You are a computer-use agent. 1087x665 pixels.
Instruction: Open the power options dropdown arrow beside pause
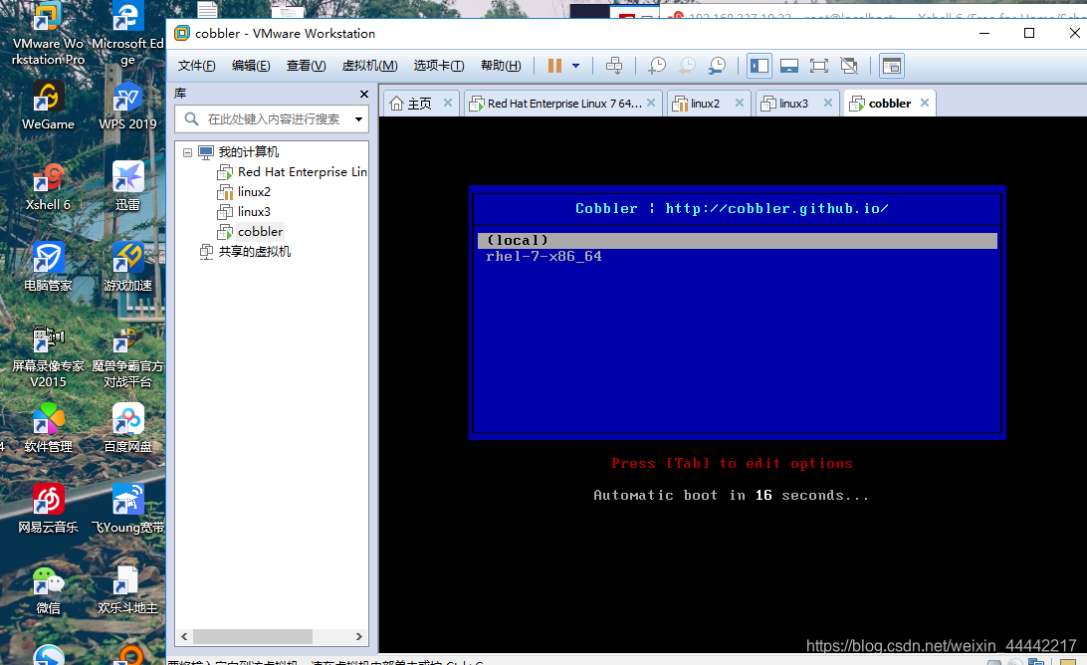575,66
